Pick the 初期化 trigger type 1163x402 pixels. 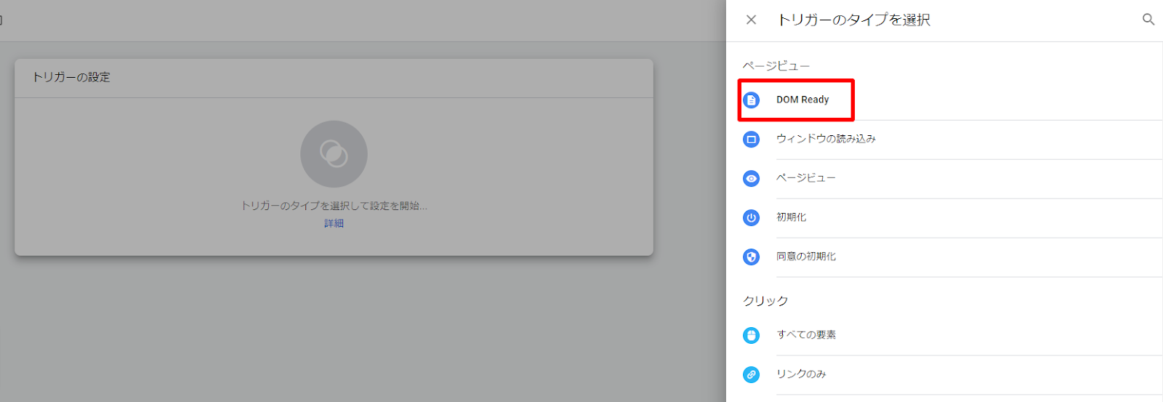[791, 217]
